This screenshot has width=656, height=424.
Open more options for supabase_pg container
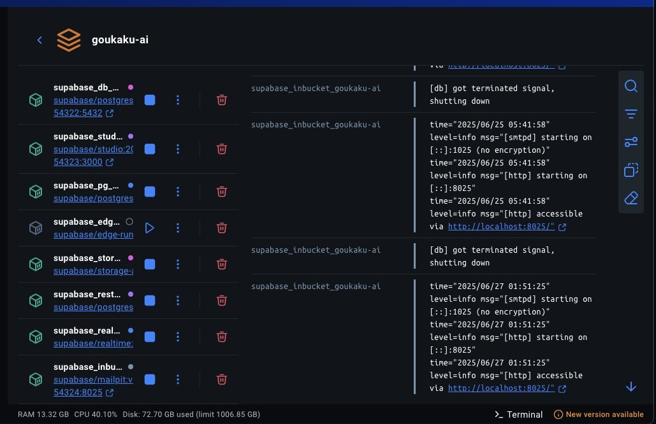178,192
